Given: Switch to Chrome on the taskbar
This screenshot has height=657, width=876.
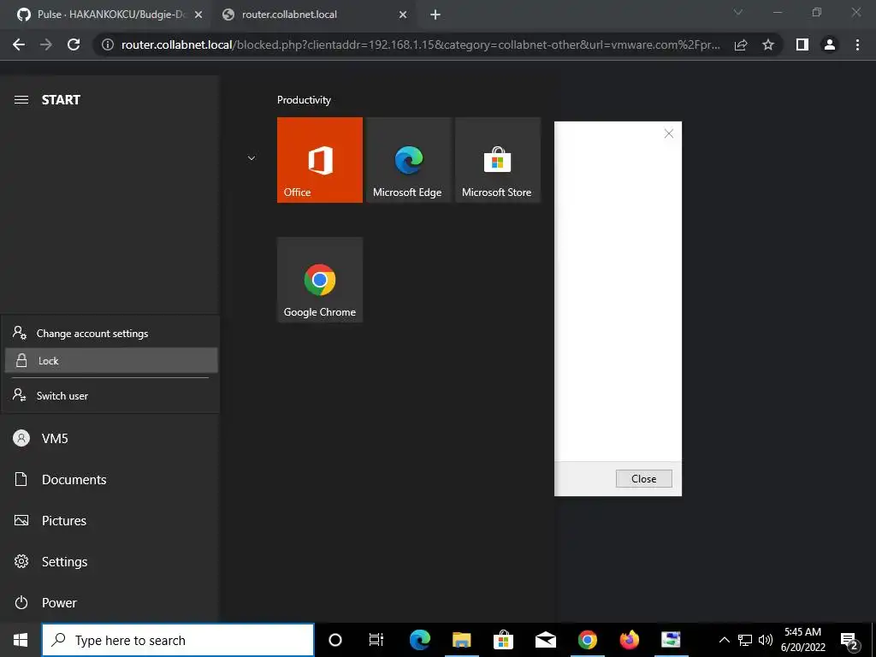Looking at the screenshot, I should pyautogui.click(x=587, y=640).
